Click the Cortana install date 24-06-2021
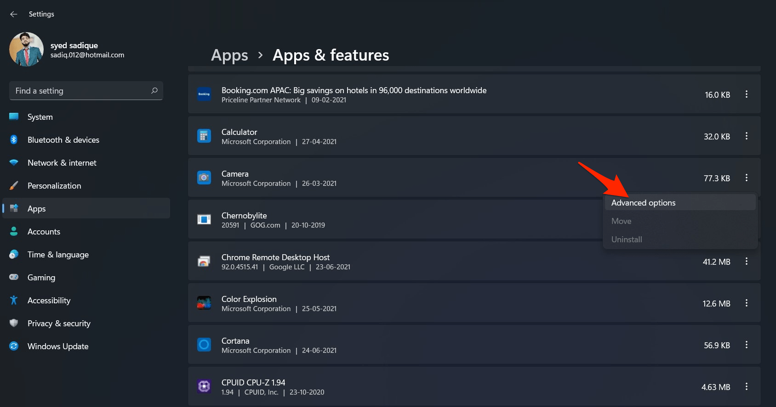776x407 pixels. point(319,351)
